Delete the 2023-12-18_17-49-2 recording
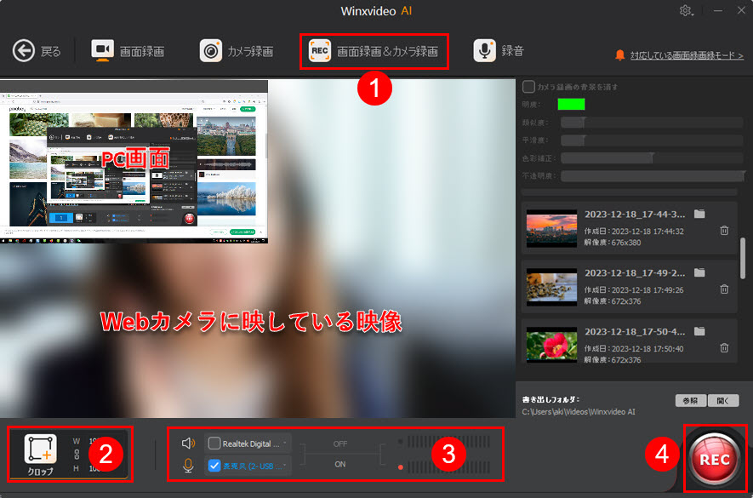753x498 pixels. pos(724,289)
